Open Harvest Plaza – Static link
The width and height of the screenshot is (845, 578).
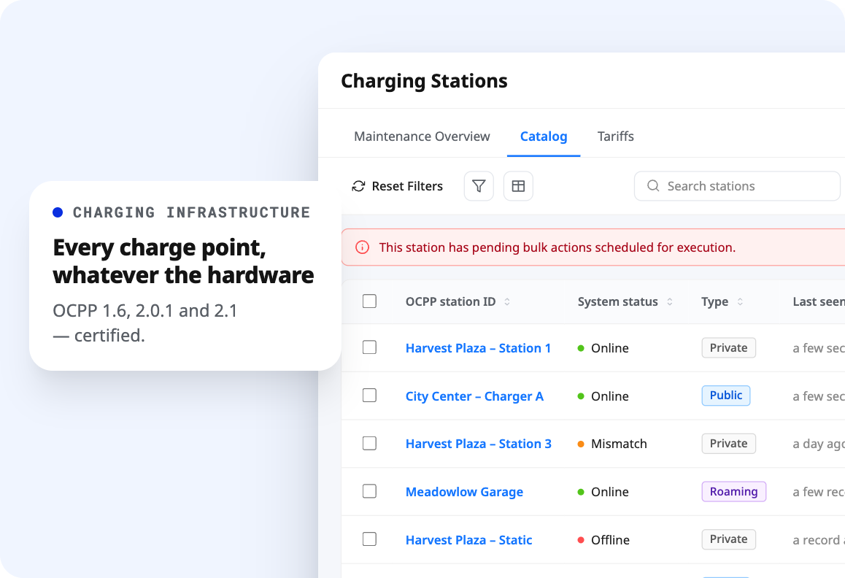pos(469,540)
